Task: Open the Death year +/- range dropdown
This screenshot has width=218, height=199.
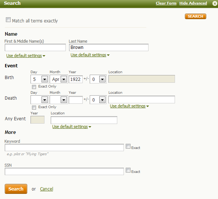Action: point(98,100)
